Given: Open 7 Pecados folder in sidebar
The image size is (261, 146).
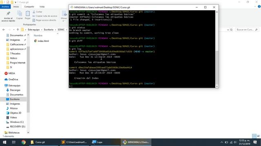Looking at the screenshot, I should (x=13, y=54).
